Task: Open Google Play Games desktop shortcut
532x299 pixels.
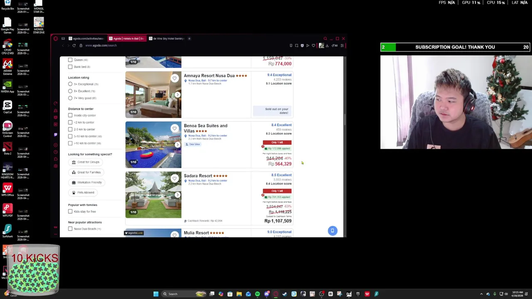Action: click(7, 25)
